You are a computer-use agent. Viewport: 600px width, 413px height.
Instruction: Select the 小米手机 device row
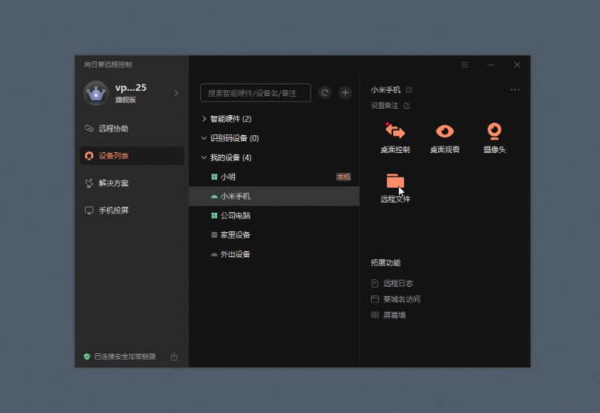[274, 196]
